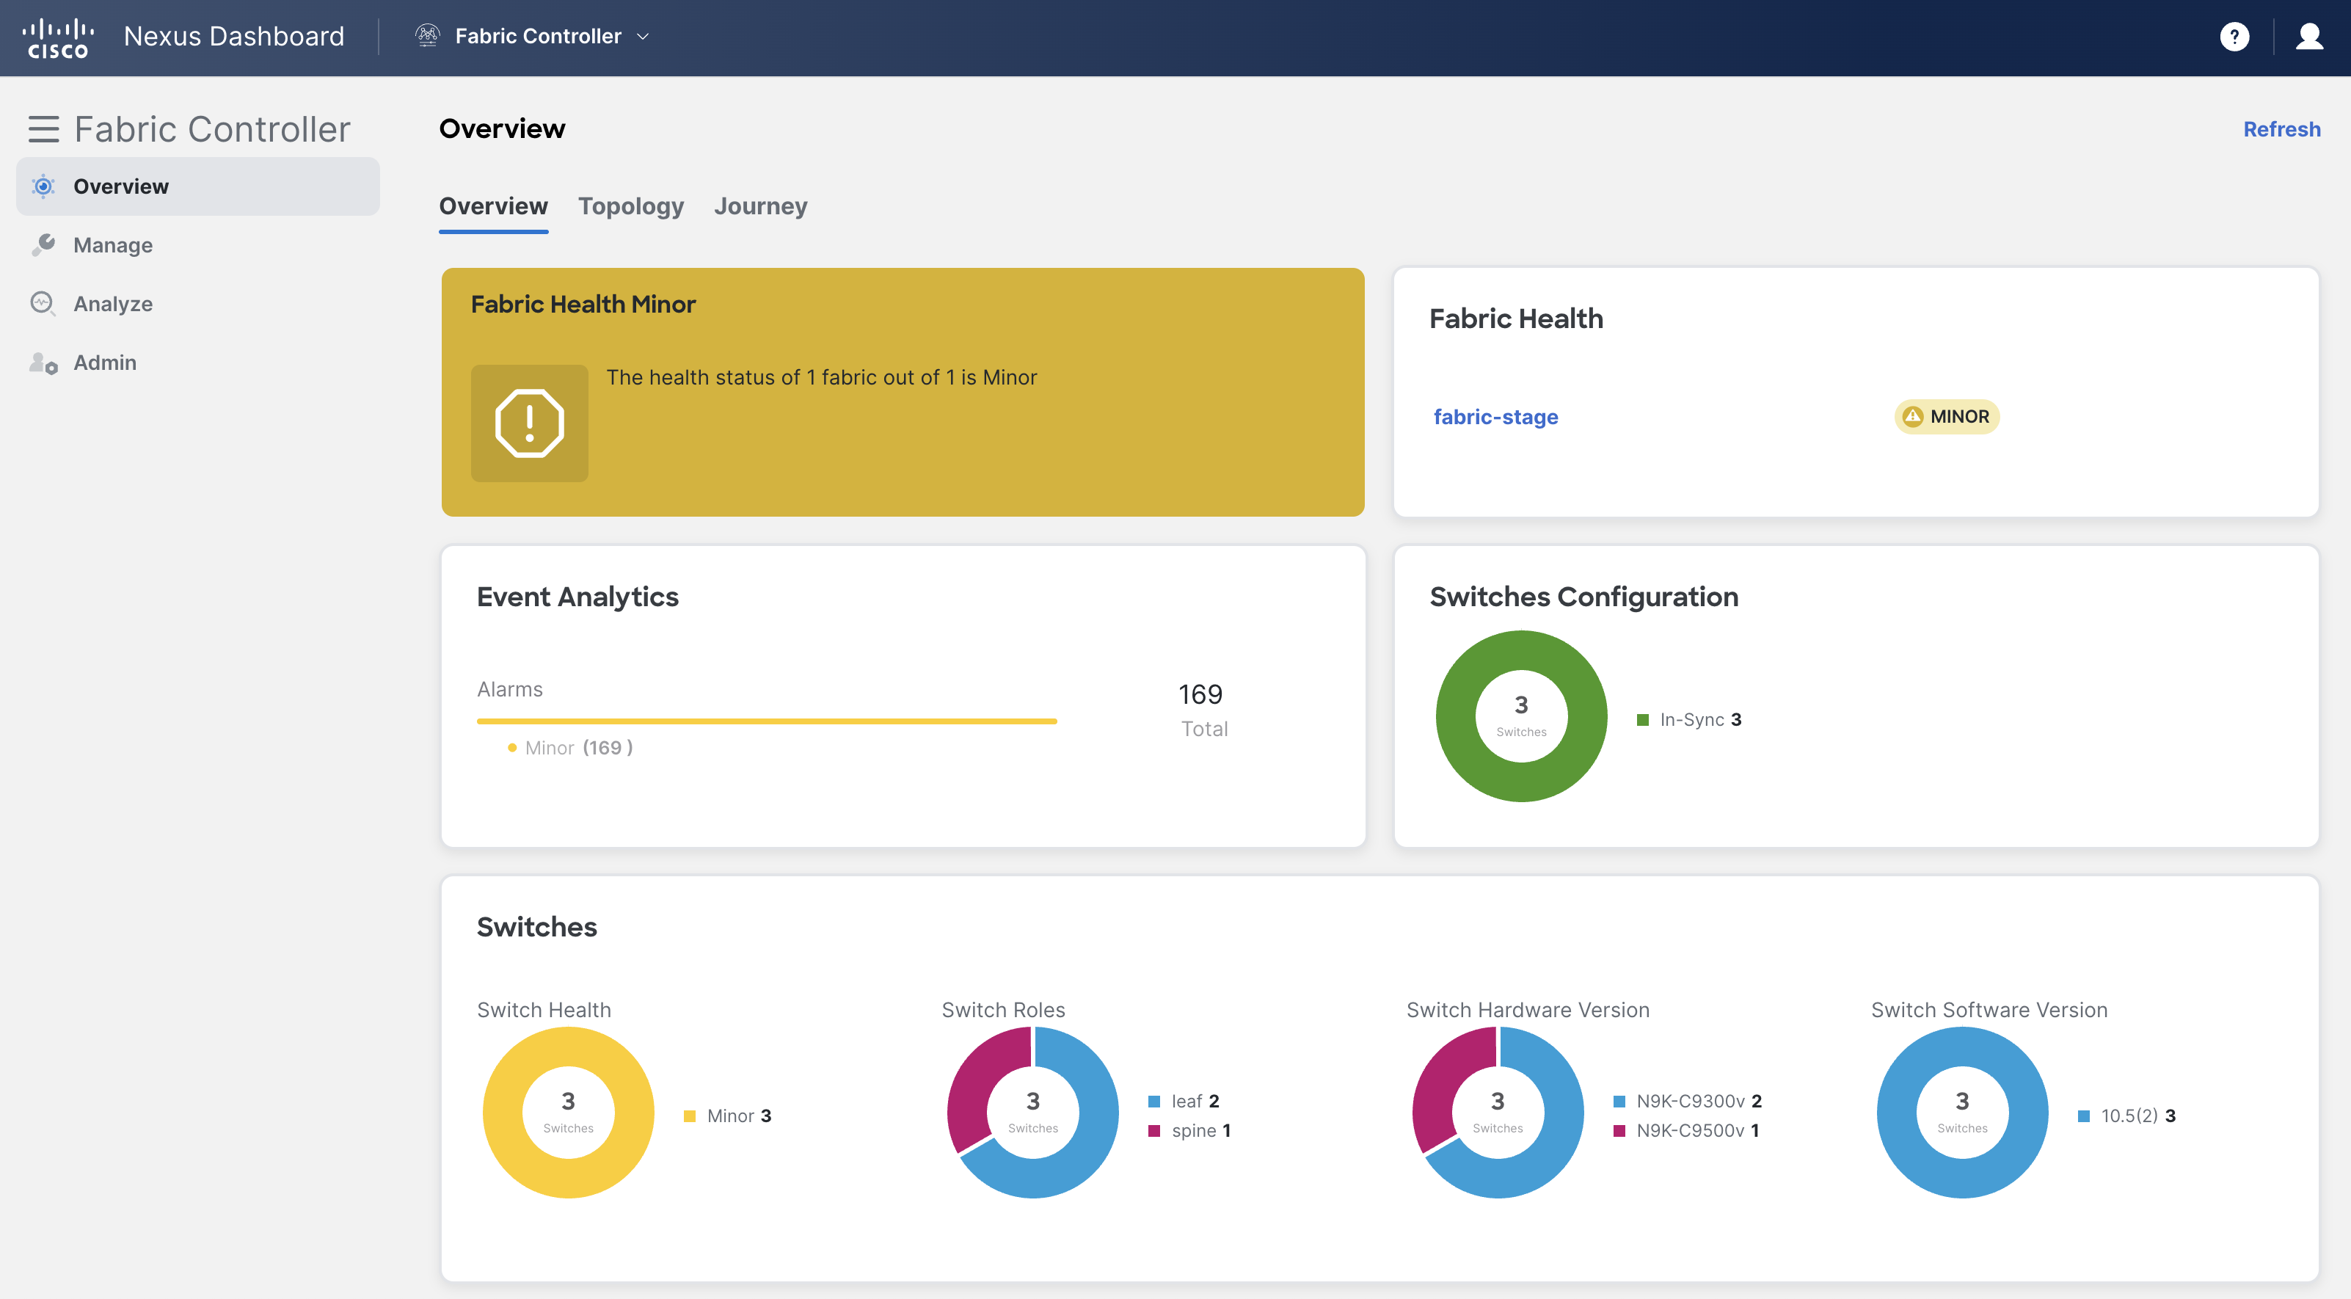Expand the Fabric Controller dropdown chevron
The height and width of the screenshot is (1299, 2351).
(x=643, y=37)
